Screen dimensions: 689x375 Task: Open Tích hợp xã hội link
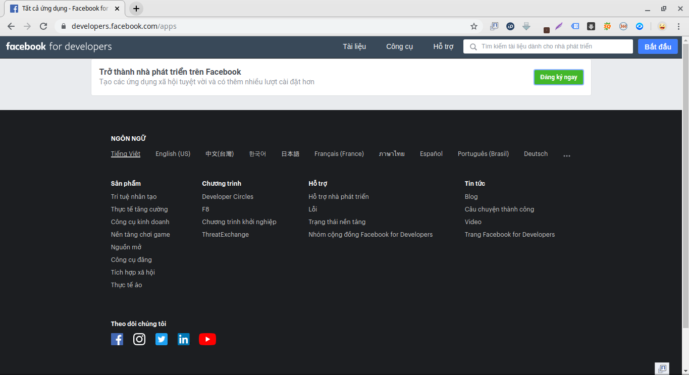click(x=133, y=273)
